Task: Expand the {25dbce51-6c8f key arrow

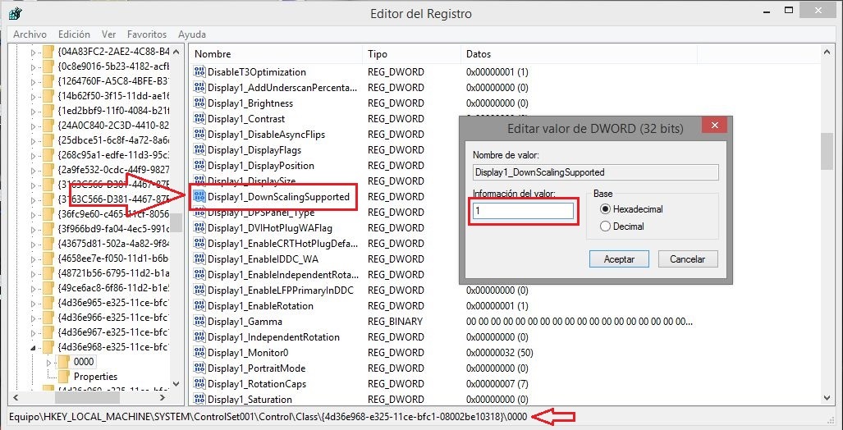Action: click(x=34, y=141)
